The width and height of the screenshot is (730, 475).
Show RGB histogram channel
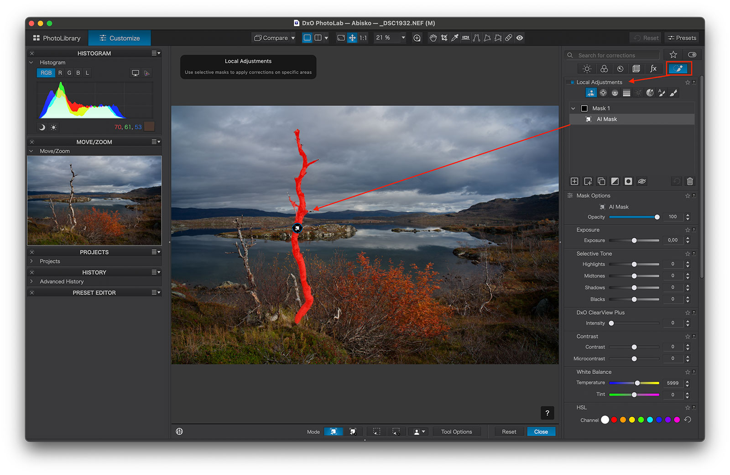click(46, 73)
